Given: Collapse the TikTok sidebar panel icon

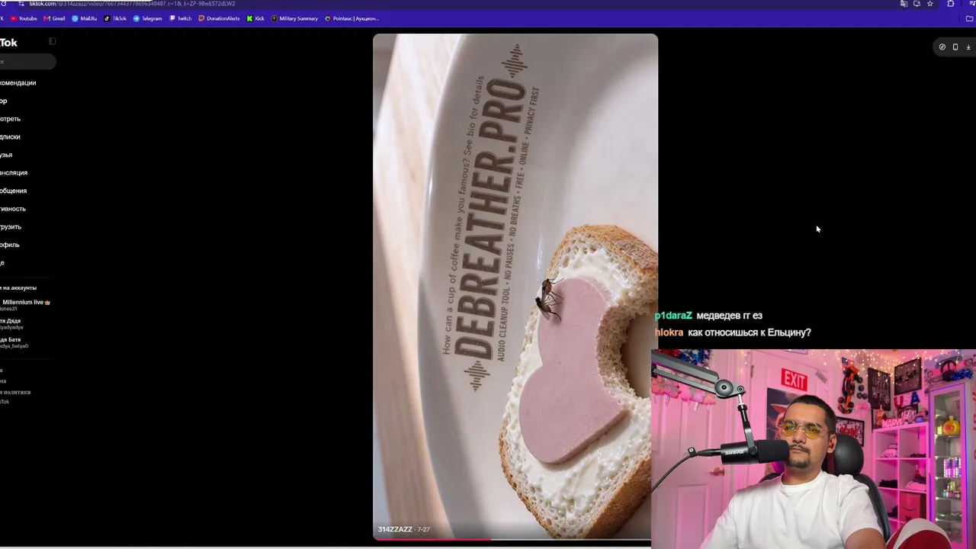Looking at the screenshot, I should 52,41.
